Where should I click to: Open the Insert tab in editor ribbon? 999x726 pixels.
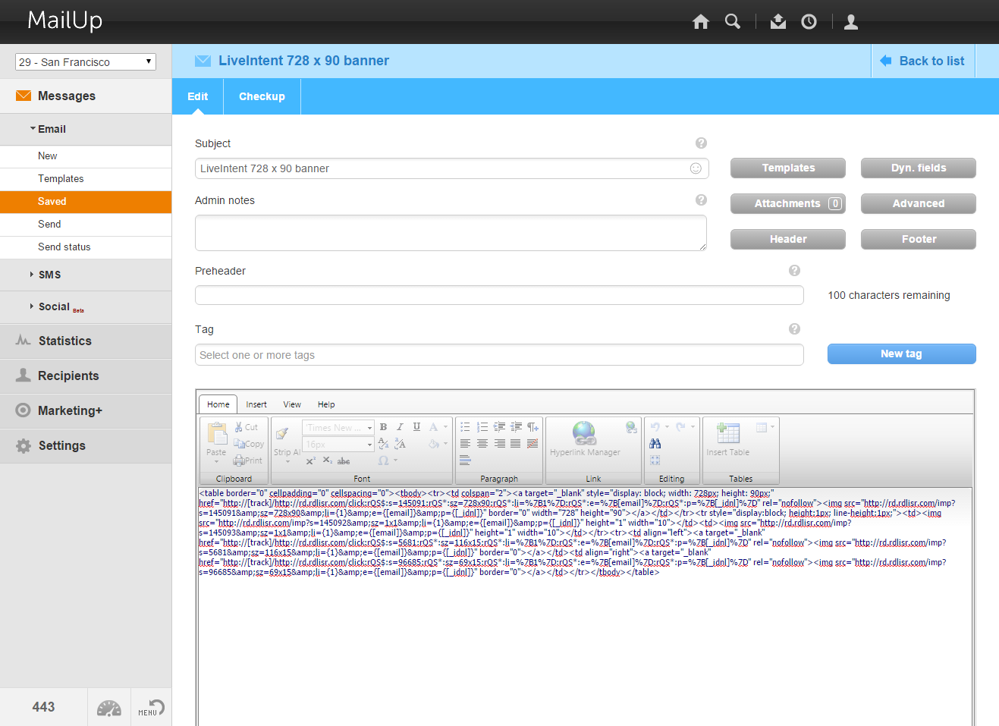[256, 404]
